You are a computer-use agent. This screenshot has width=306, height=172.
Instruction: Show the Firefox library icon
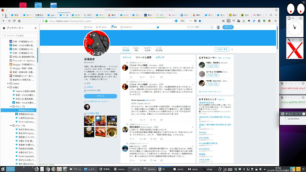223,21
